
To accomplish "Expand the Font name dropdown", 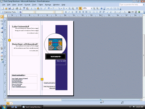I will 54,12.
